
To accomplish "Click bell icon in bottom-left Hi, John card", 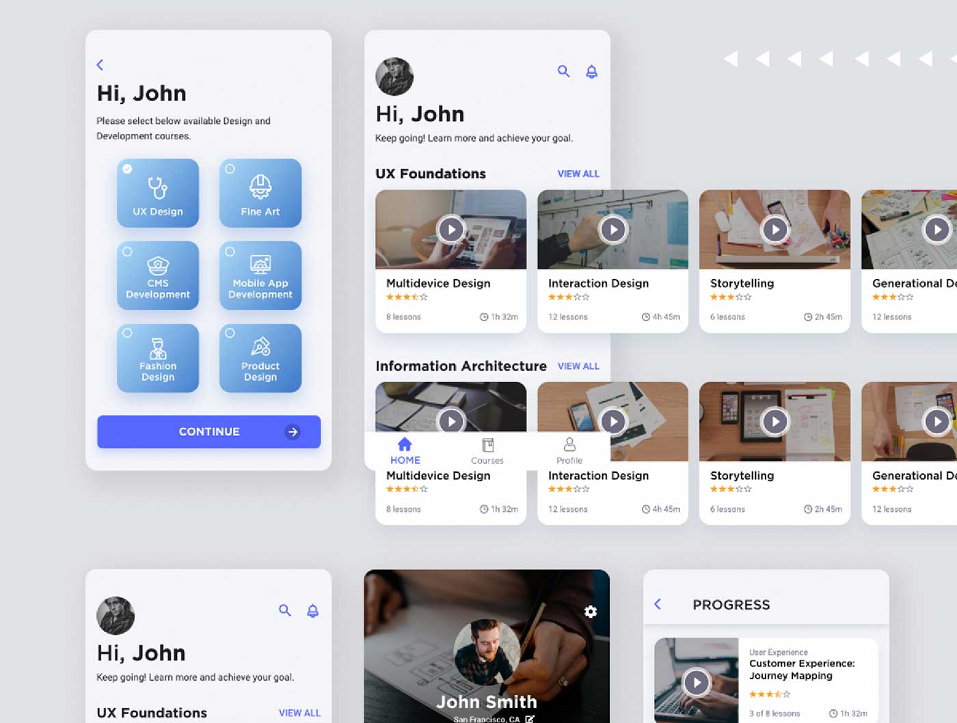I will (313, 610).
